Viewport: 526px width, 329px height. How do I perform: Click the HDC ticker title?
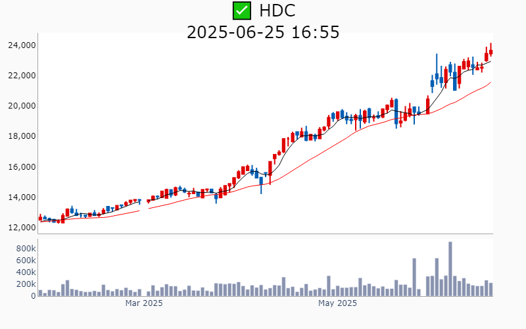[x=277, y=11]
